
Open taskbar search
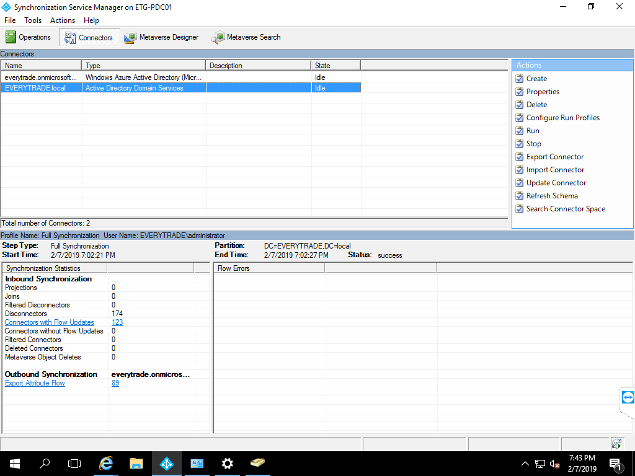(45, 464)
